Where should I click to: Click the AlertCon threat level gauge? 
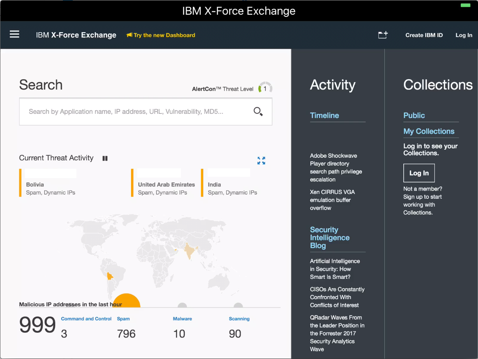pos(265,88)
